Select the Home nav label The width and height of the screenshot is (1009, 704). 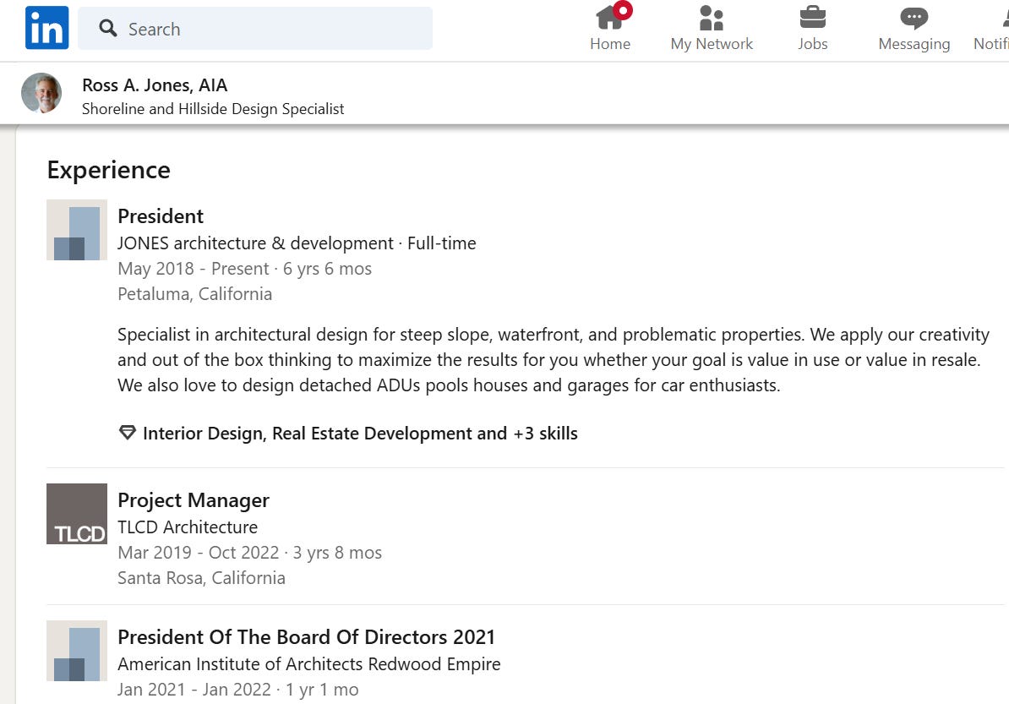pyautogui.click(x=610, y=44)
